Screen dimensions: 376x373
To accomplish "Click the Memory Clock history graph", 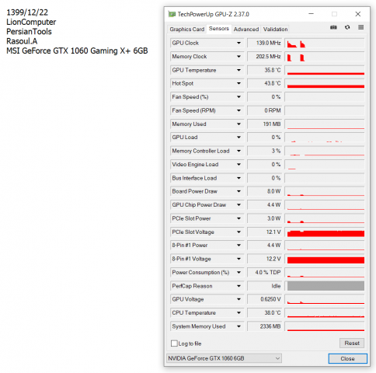I will click(325, 57).
